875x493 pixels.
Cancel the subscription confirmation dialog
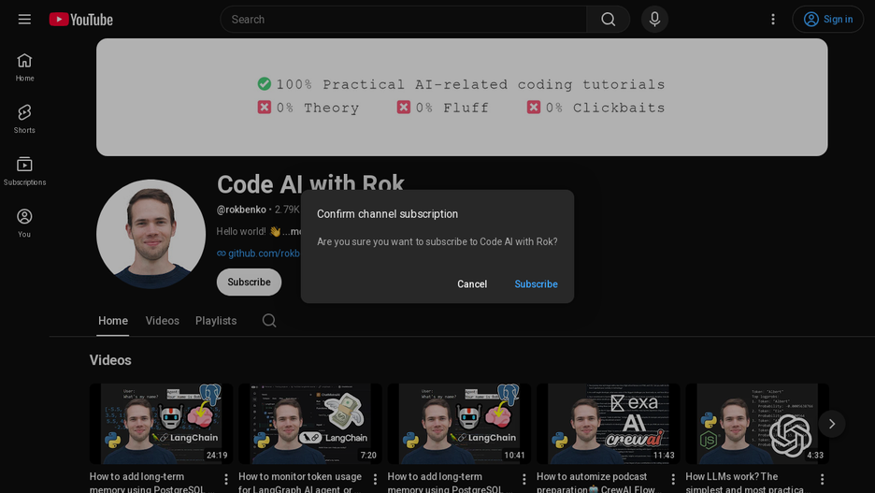pos(472,284)
